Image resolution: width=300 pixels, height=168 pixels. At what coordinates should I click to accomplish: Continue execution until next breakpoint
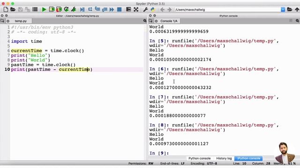112,9
